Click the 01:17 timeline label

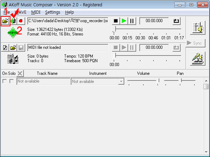point(179,38)
